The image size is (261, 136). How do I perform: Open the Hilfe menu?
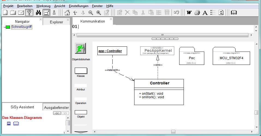tap(110, 6)
